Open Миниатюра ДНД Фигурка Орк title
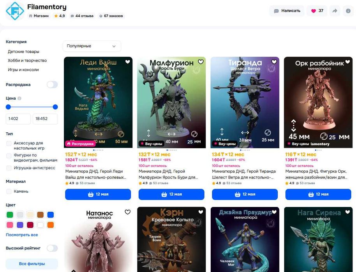Viewport: 356px width, 272px height. click(x=316, y=174)
